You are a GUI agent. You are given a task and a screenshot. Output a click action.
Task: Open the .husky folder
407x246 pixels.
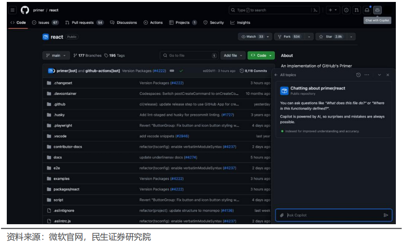[x=59, y=115]
